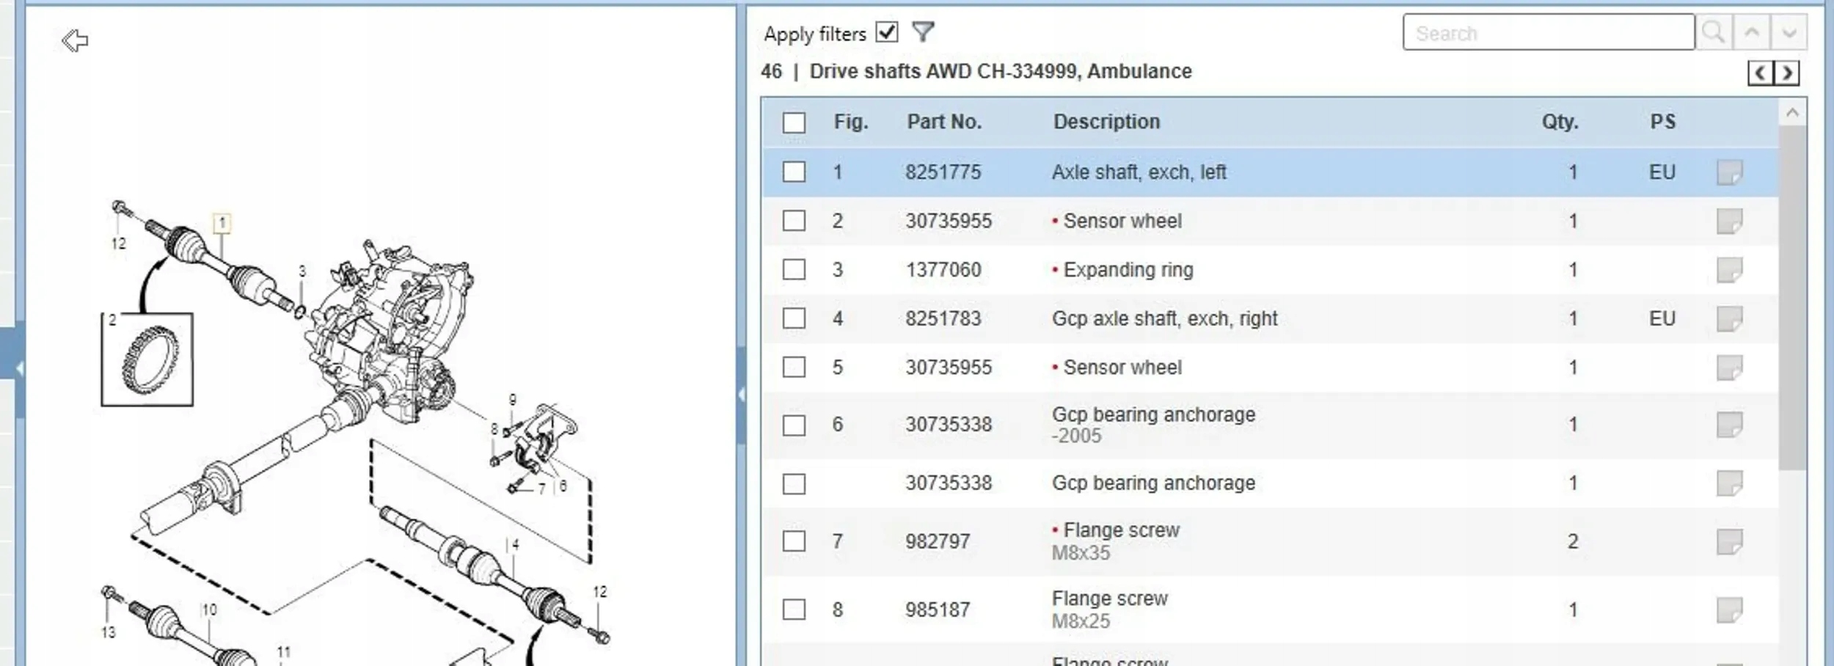This screenshot has height=666, width=1834.
Task: Focus the Search input field
Action: [1548, 33]
